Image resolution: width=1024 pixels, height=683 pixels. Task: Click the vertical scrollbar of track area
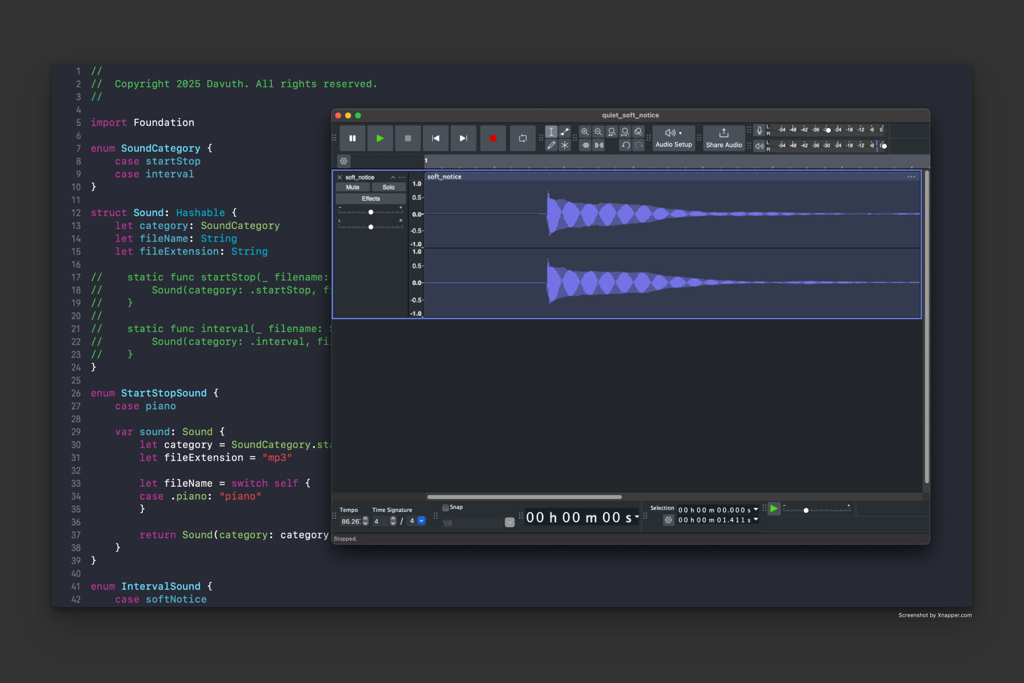926,327
